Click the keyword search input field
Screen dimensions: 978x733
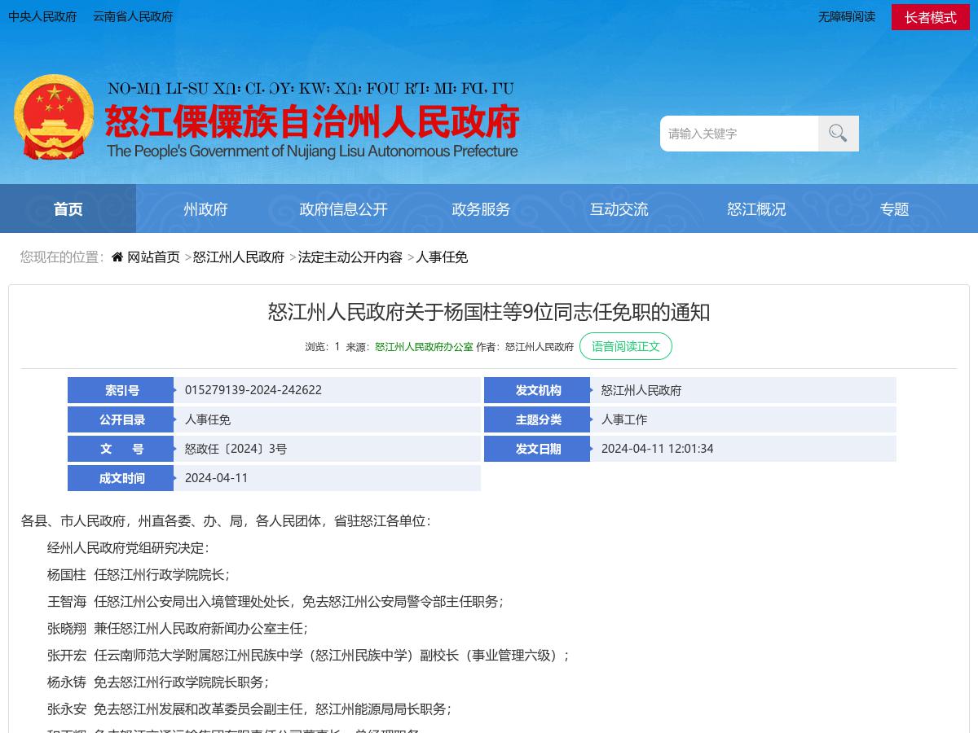tap(738, 133)
